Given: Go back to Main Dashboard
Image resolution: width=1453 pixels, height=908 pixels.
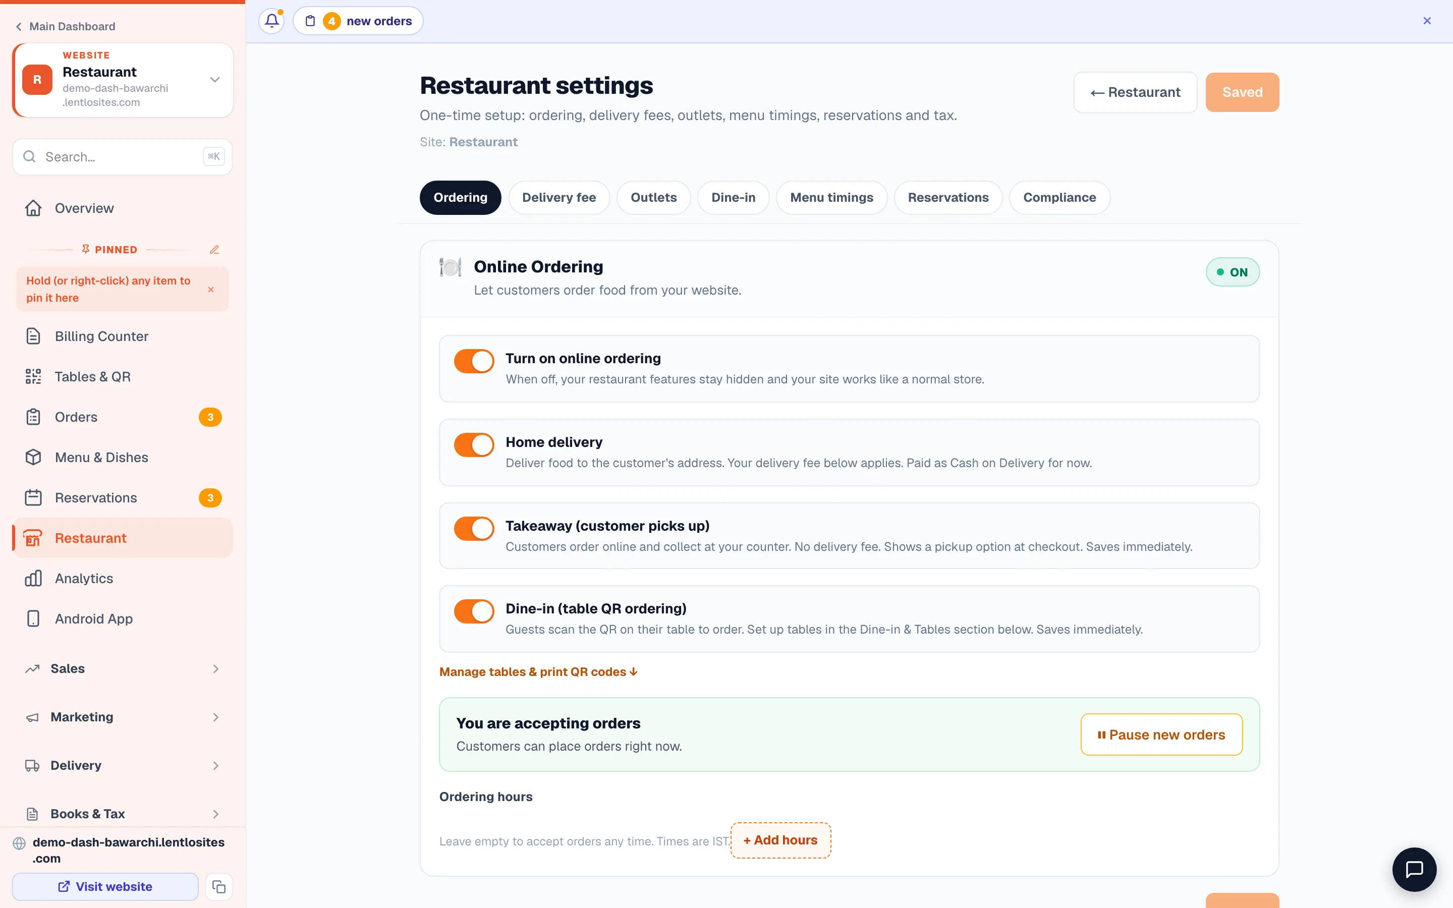Looking at the screenshot, I should tap(66, 26).
